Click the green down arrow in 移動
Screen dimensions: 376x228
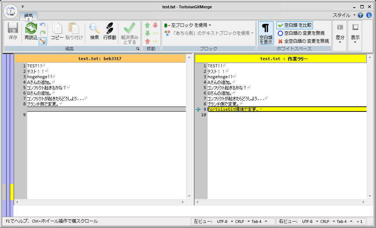(147, 33)
